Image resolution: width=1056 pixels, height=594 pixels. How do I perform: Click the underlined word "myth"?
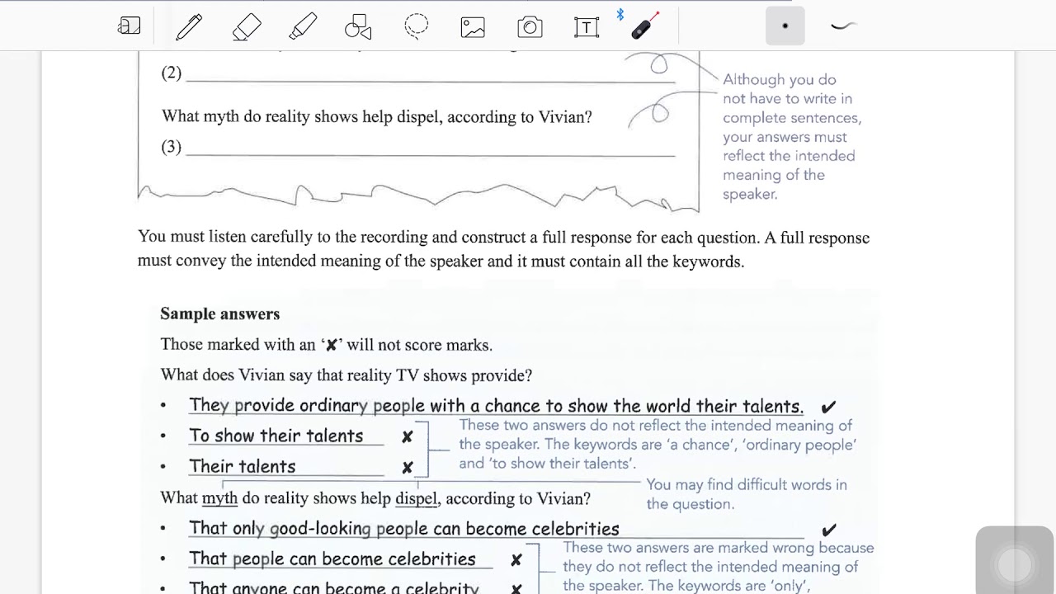tap(219, 498)
